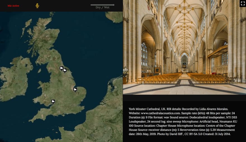Screen dimensions: 246x142
Task: Click the Photo by David Iliff credit
Action: coord(170,134)
